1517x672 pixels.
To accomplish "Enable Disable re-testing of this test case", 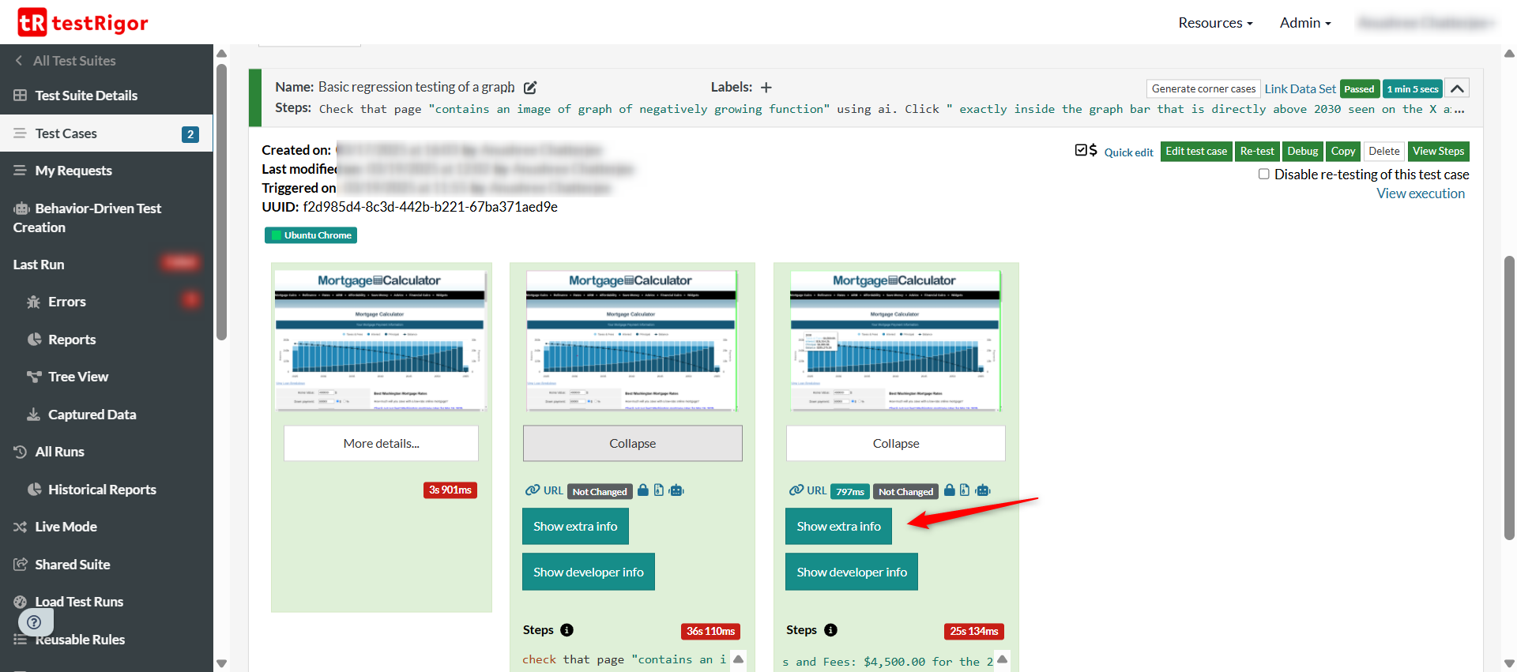I will [1264, 175].
